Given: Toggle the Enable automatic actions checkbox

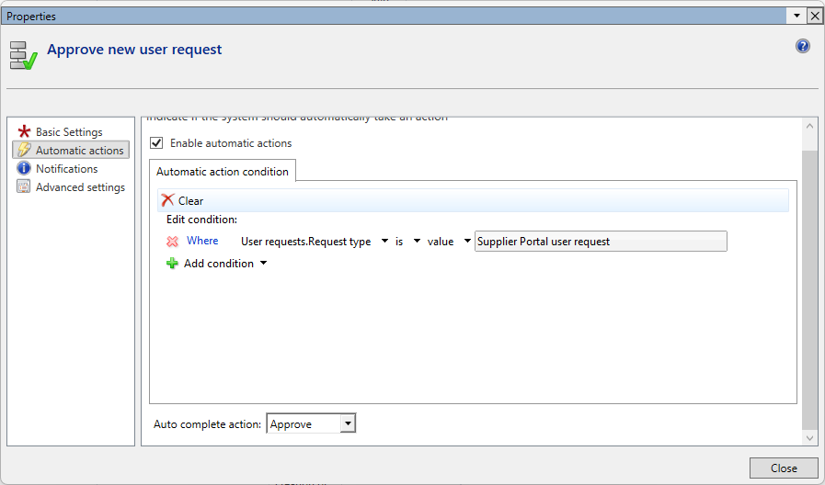Looking at the screenshot, I should tap(156, 143).
